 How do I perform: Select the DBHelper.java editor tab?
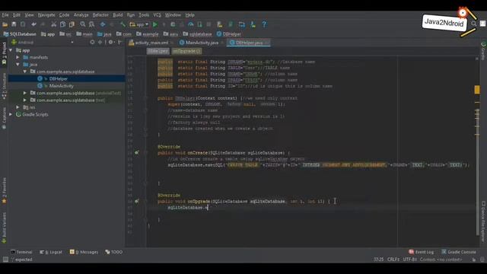pyautogui.click(x=249, y=43)
